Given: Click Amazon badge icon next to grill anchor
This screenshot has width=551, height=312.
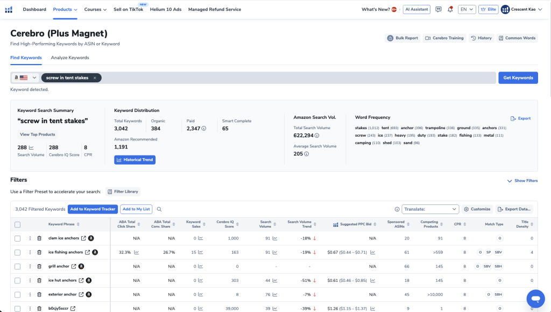Looking at the screenshot, I should (x=82, y=266).
